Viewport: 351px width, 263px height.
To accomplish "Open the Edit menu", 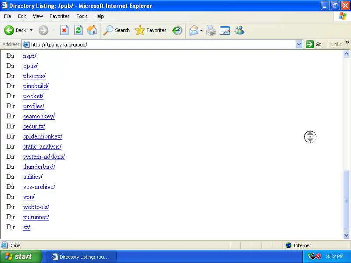I will pos(22,16).
